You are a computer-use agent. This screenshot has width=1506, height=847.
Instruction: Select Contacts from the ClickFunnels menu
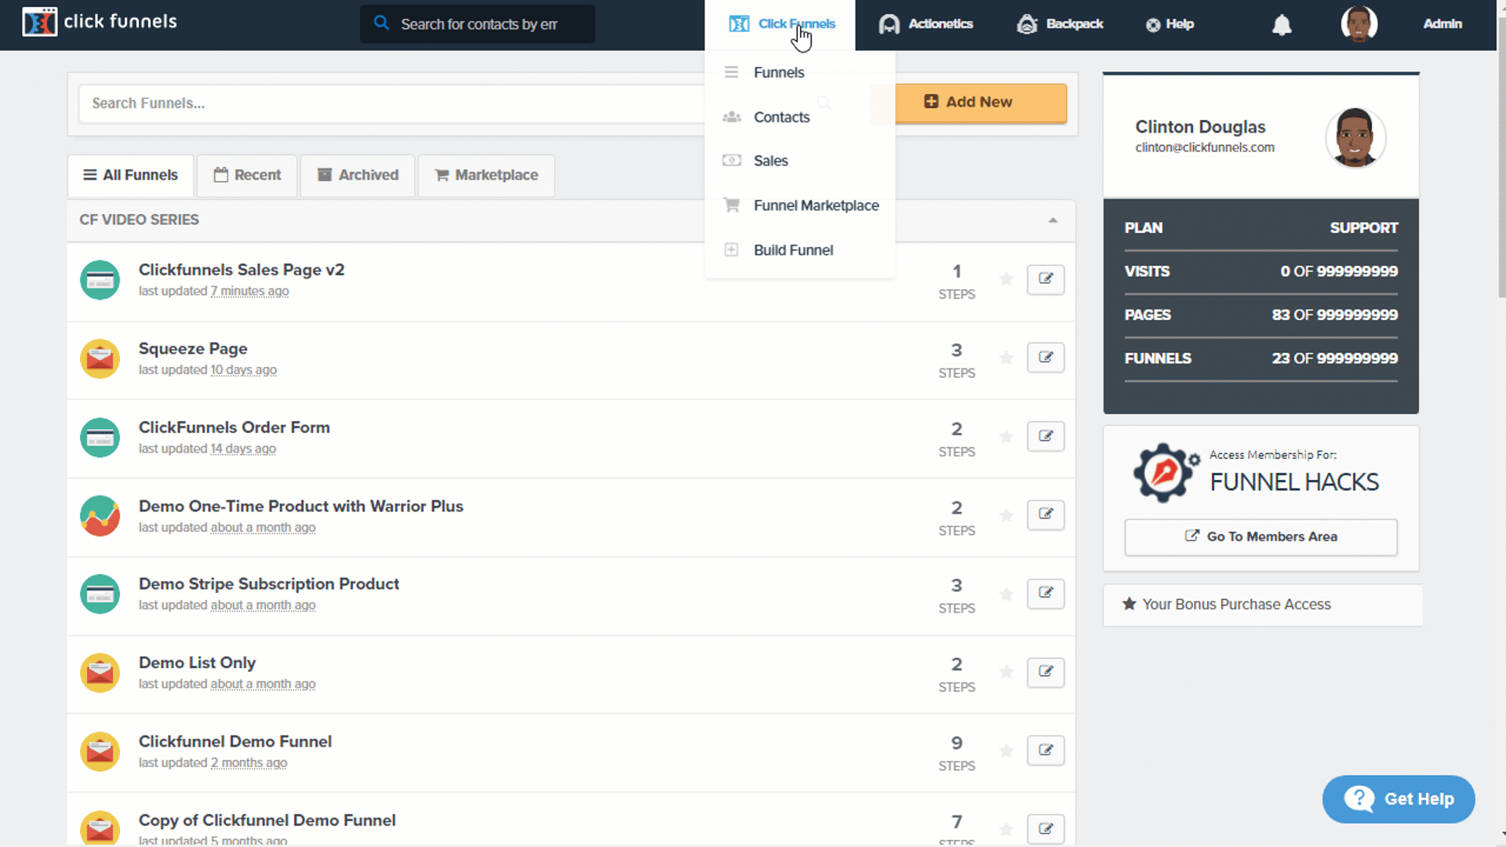781,117
